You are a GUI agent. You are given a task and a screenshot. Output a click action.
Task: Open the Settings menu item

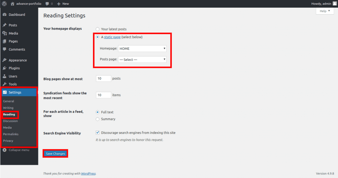19,92
